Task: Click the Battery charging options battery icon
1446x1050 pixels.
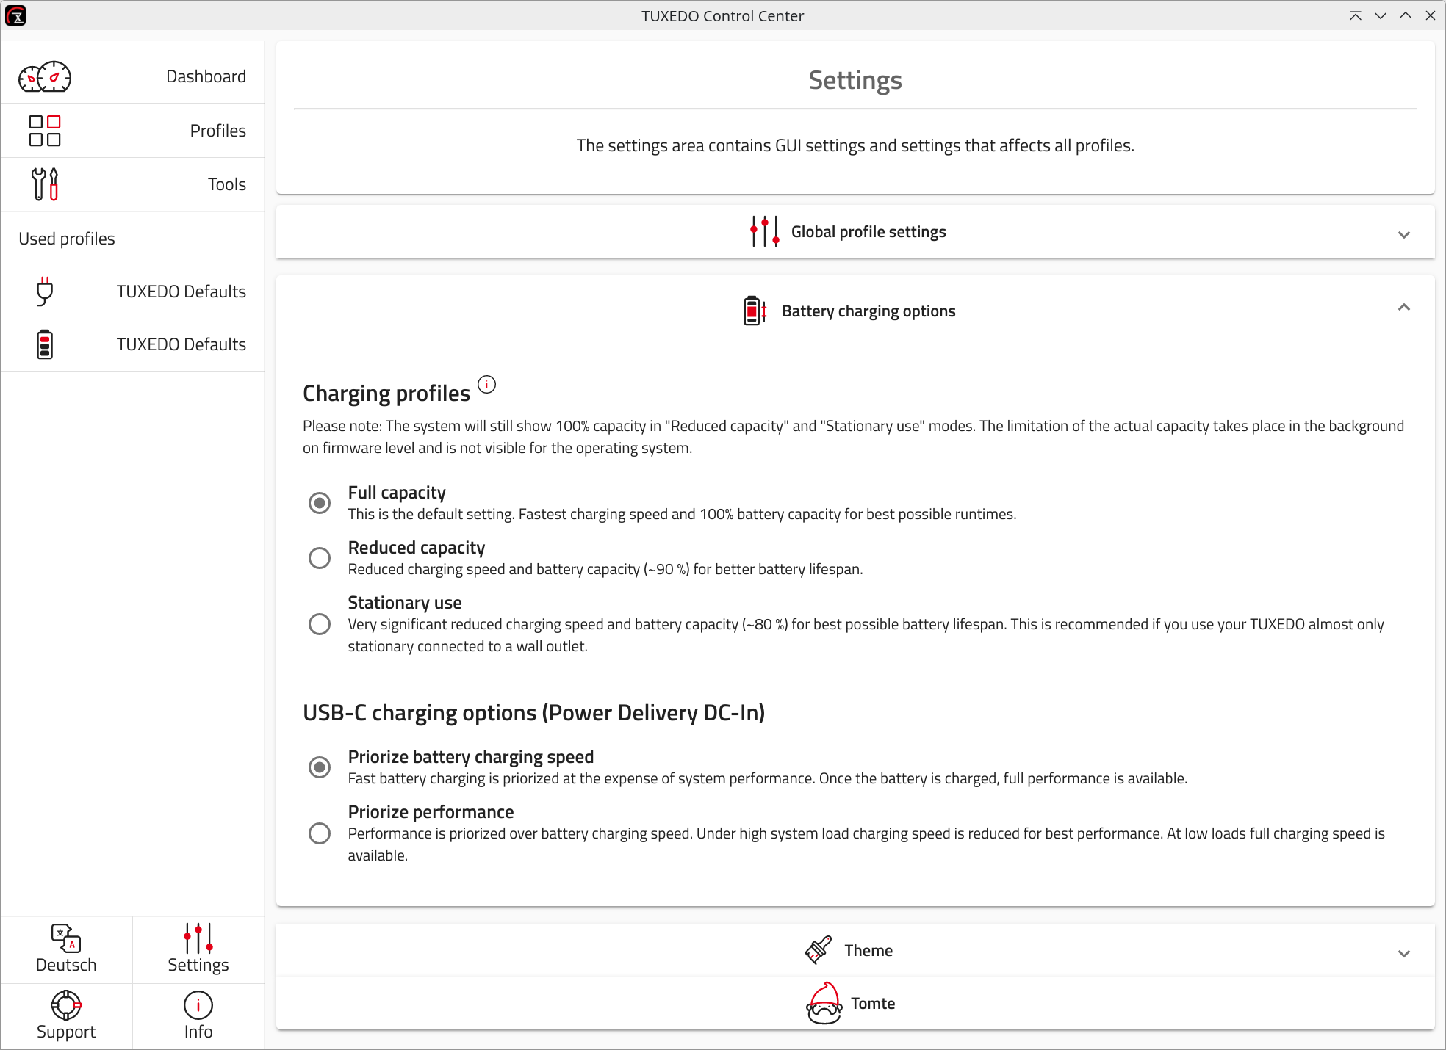Action: click(755, 311)
